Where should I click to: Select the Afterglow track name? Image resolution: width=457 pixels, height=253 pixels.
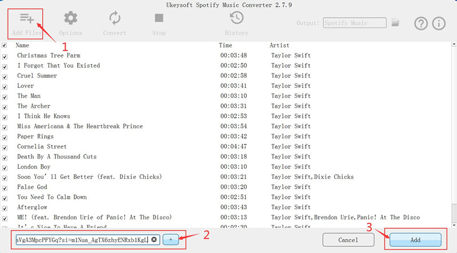pyautogui.click(x=32, y=207)
